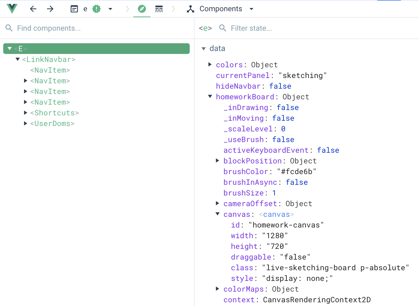Viewport: 419px width, 306px height.
Task: Click the activeKeyboardEvent false value
Action: tap(328, 150)
